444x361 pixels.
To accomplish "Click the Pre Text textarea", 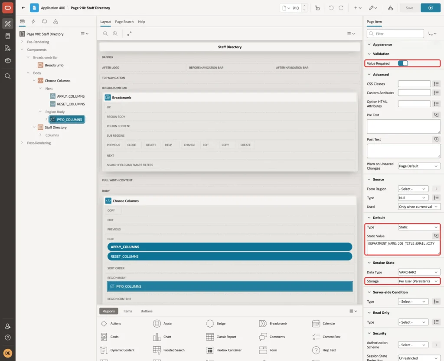I will tap(404, 126).
